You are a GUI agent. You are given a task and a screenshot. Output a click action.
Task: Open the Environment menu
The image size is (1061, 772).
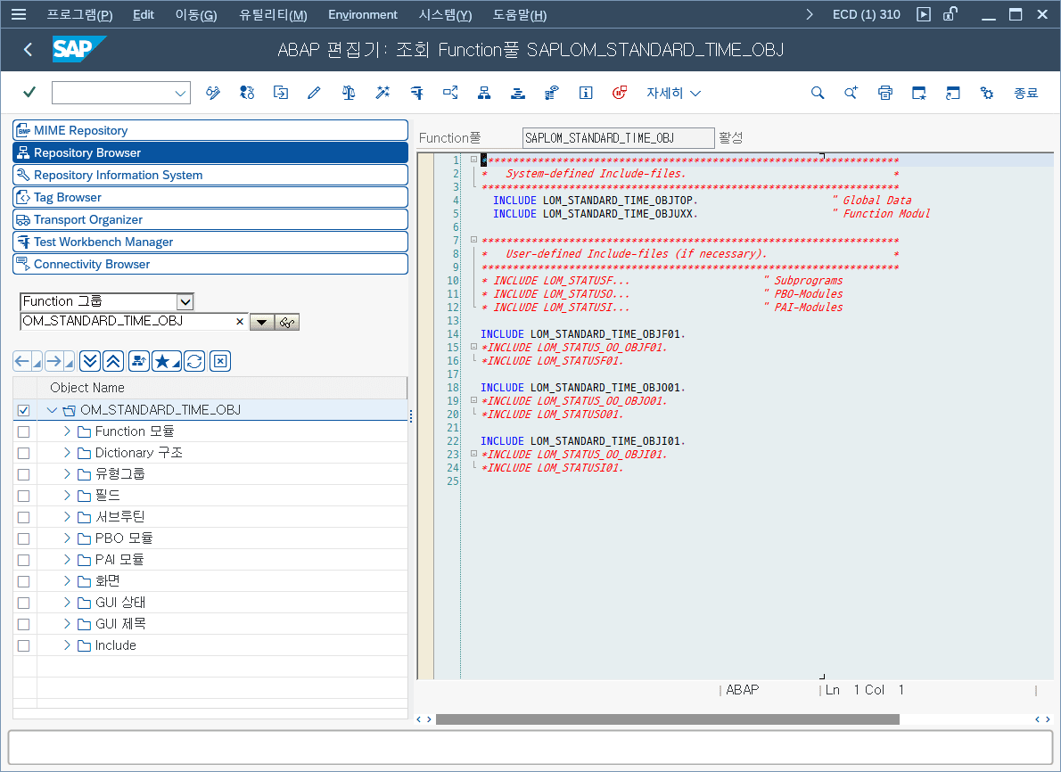coord(362,15)
